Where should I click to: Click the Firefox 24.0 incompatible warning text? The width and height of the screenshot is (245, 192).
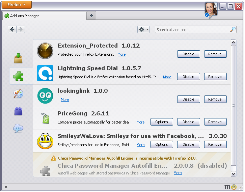point(127,158)
